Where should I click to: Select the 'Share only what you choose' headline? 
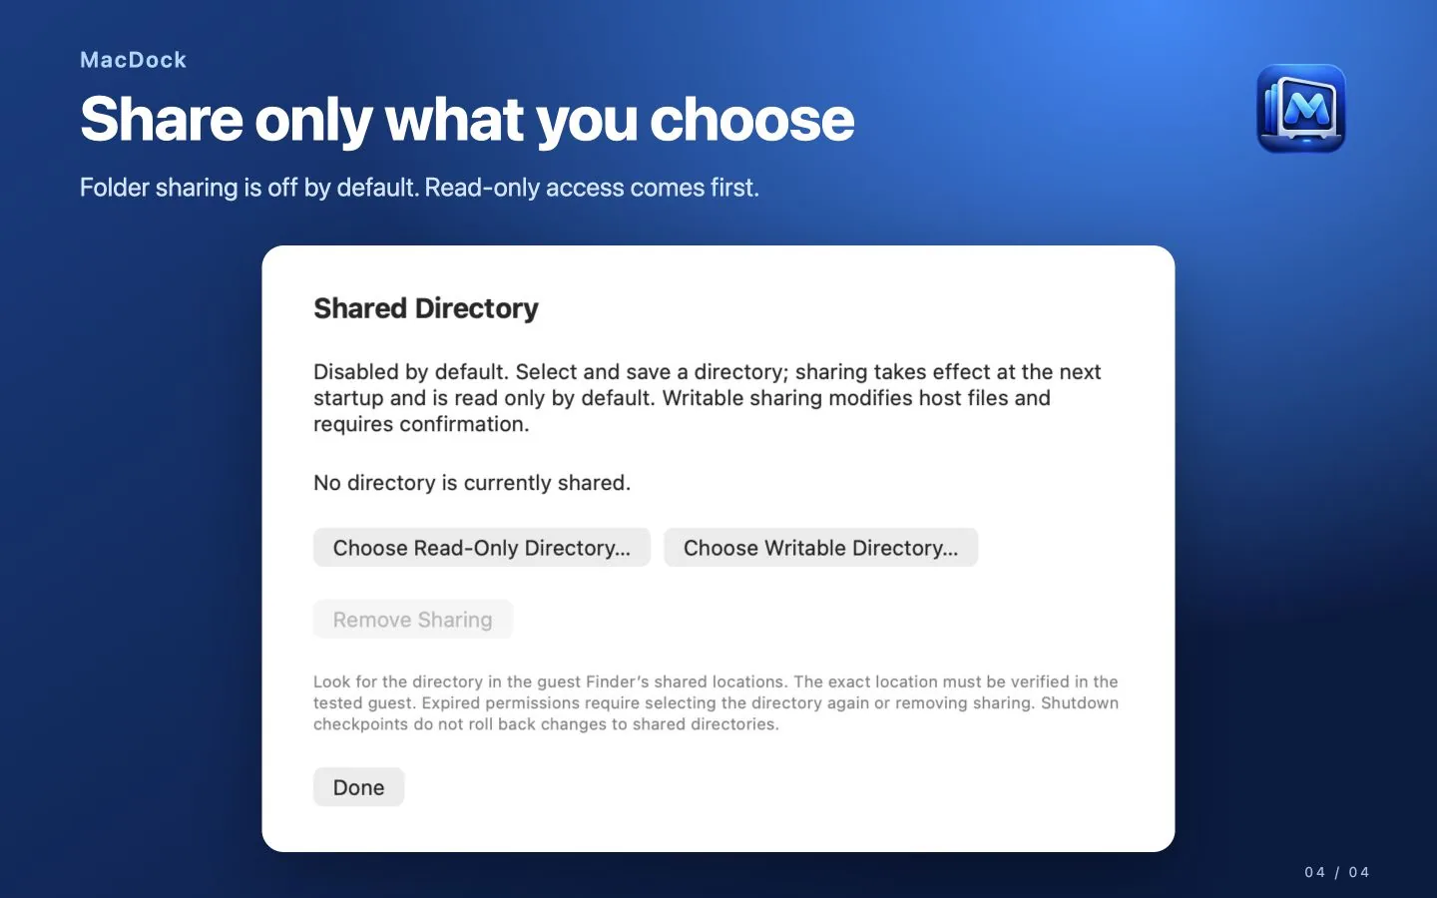tap(467, 120)
